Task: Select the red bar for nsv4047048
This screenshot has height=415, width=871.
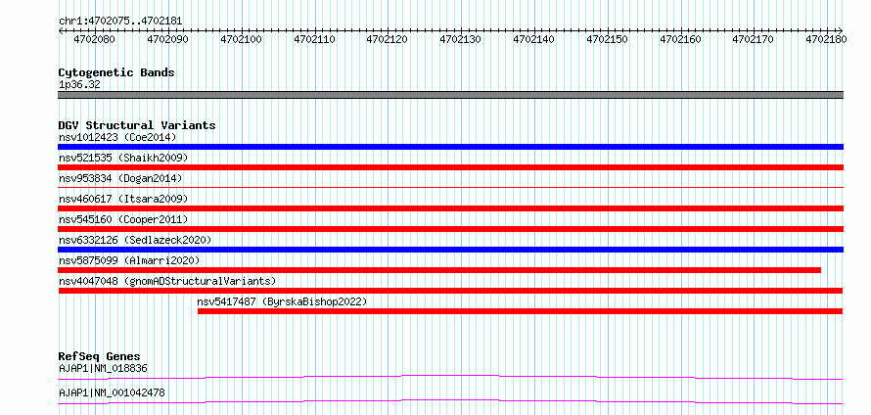Action: tap(450, 291)
